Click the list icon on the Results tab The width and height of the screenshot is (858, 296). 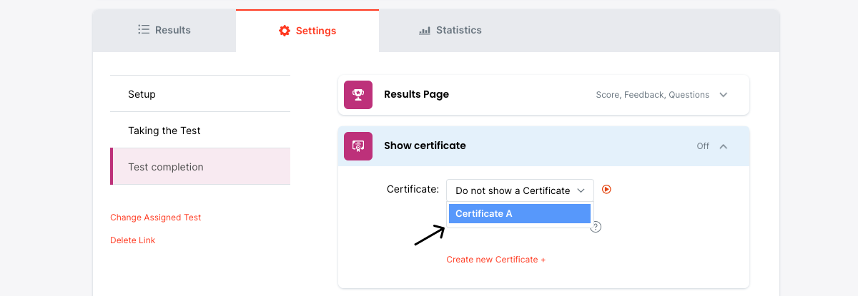144,30
